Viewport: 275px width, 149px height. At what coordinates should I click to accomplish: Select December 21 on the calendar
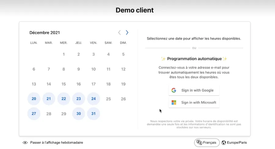(x=49, y=99)
